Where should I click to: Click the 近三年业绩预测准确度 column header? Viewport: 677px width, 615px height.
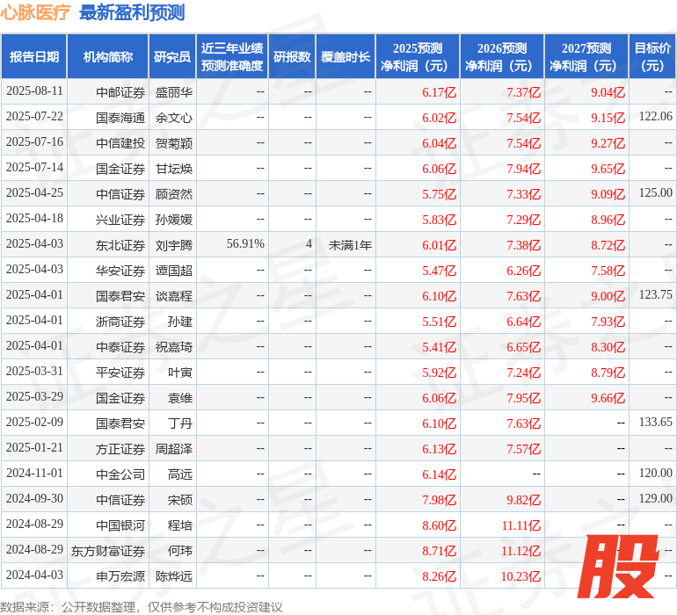coord(232,57)
